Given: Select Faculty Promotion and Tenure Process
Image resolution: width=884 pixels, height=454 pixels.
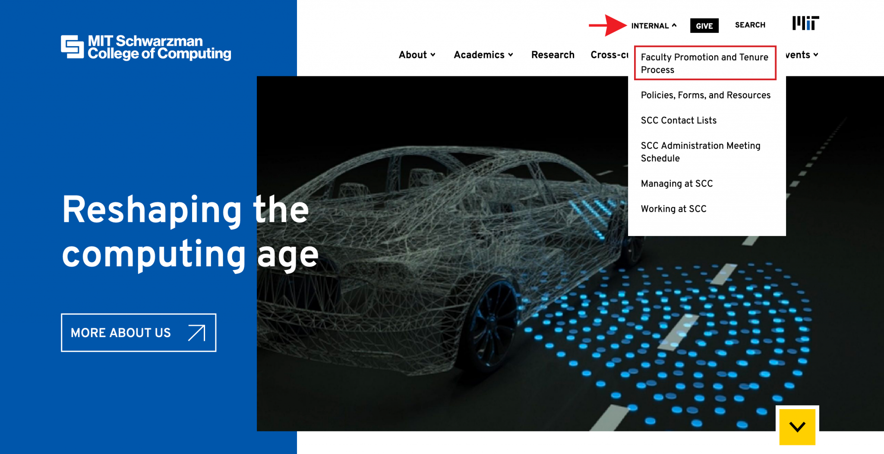Looking at the screenshot, I should click(x=704, y=63).
